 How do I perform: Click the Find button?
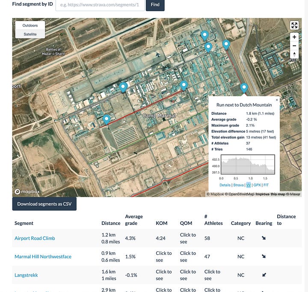[155, 5]
